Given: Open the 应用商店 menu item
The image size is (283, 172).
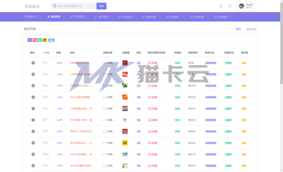Looking at the screenshot, I should click(223, 17).
